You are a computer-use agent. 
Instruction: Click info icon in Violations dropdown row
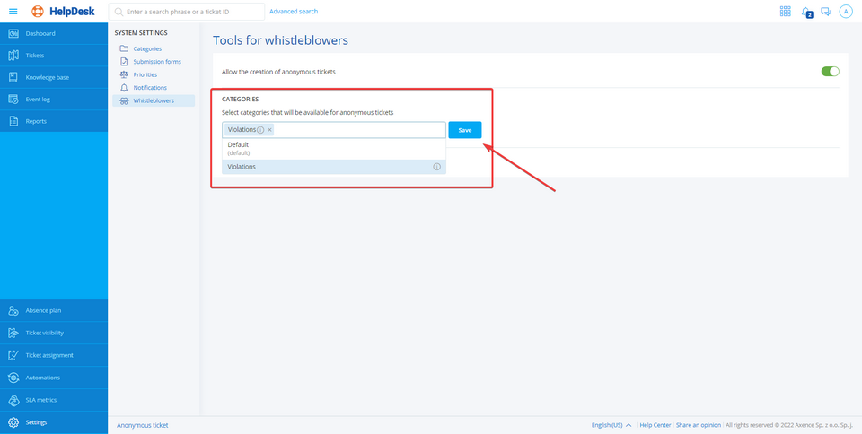coord(437,167)
